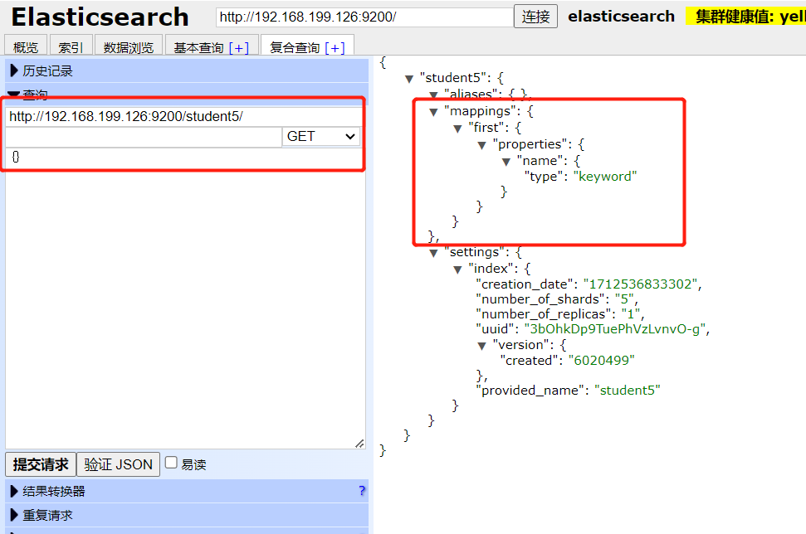Viewport: 806px width, 534px height.
Task: Collapse the "first" JSON node
Action: click(x=457, y=129)
